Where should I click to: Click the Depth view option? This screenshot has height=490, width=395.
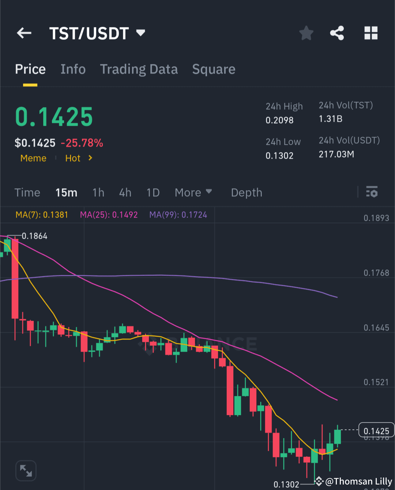246,192
